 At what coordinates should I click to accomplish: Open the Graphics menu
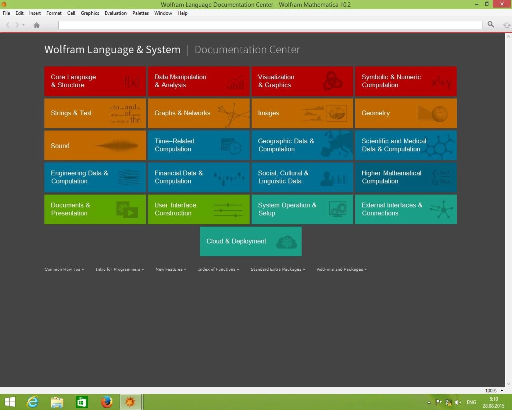point(90,13)
